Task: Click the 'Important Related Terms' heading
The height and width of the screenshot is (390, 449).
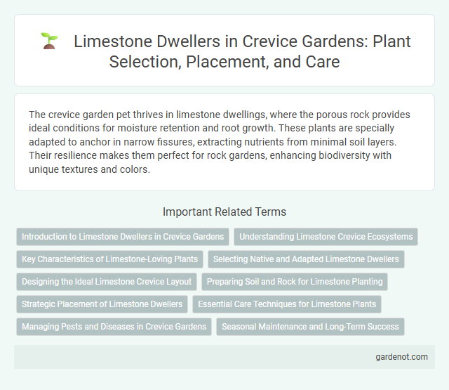Action: [x=224, y=212]
